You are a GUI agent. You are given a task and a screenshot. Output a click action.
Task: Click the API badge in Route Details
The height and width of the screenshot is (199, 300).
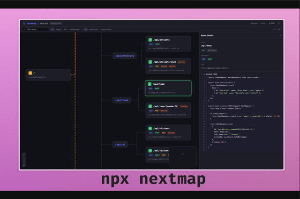point(203,51)
